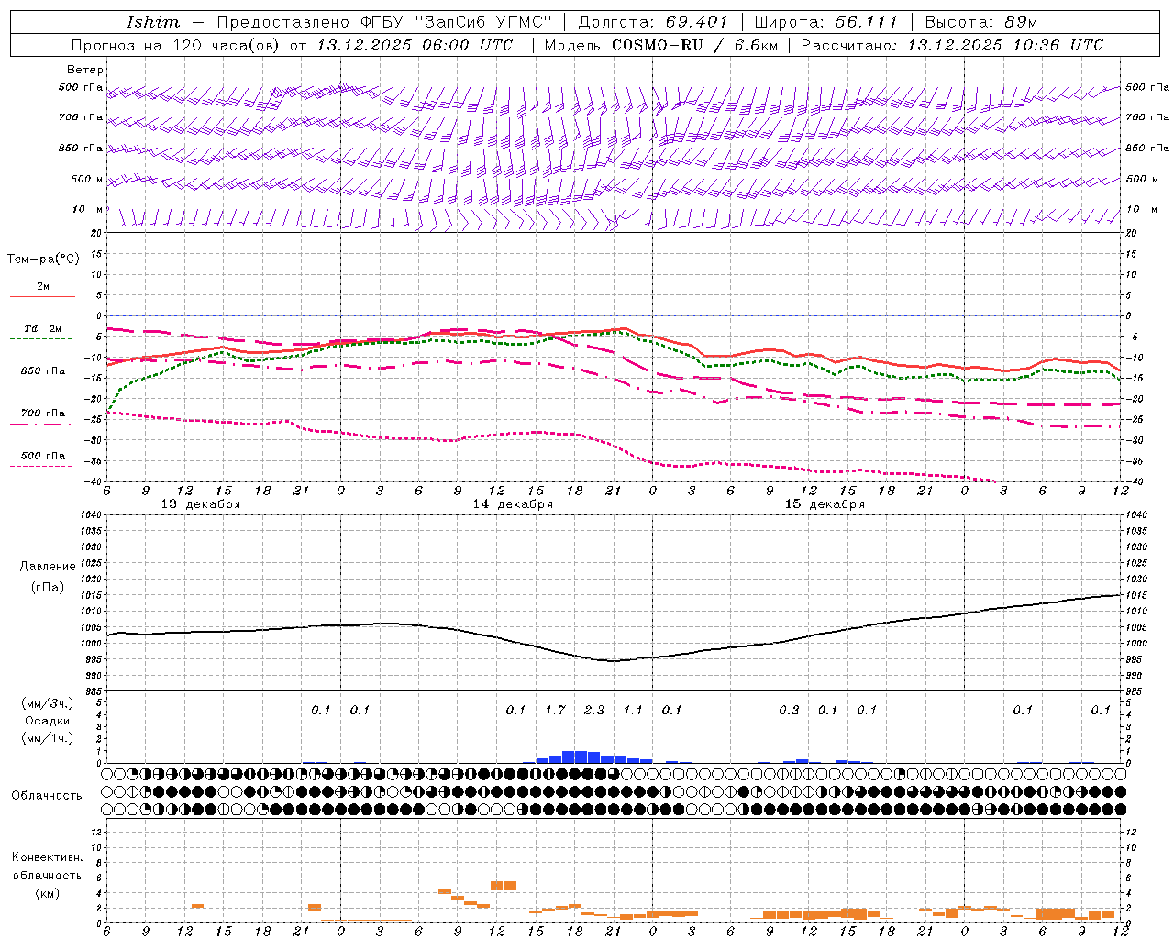Click the "15 декабря" date label
Screen dimensions: 1174x939
point(825,504)
